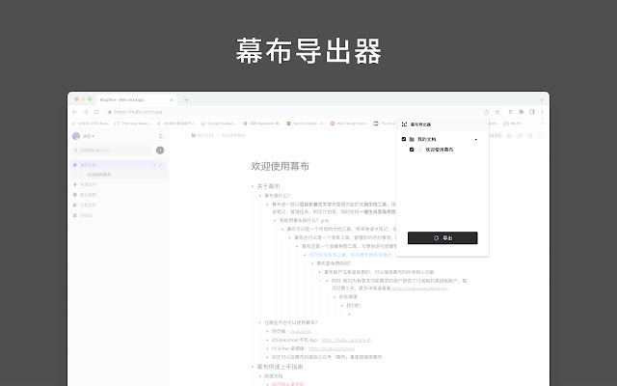Click the mubu.com address bar
Image resolution: width=617 pixels, height=386 pixels.
click(291, 112)
